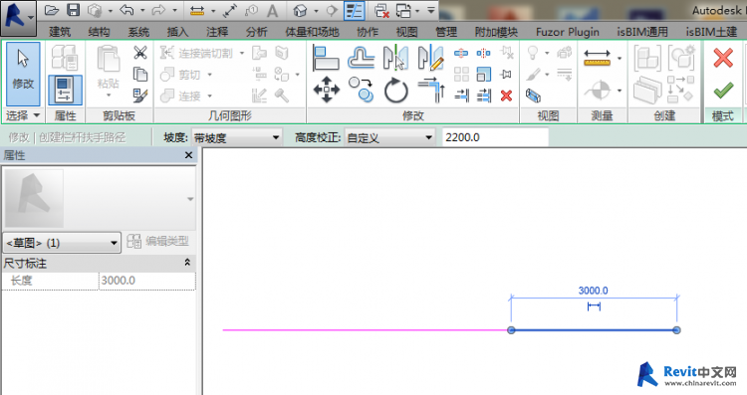Click the red X Delete tool
This screenshot has width=747, height=395.
click(x=506, y=96)
